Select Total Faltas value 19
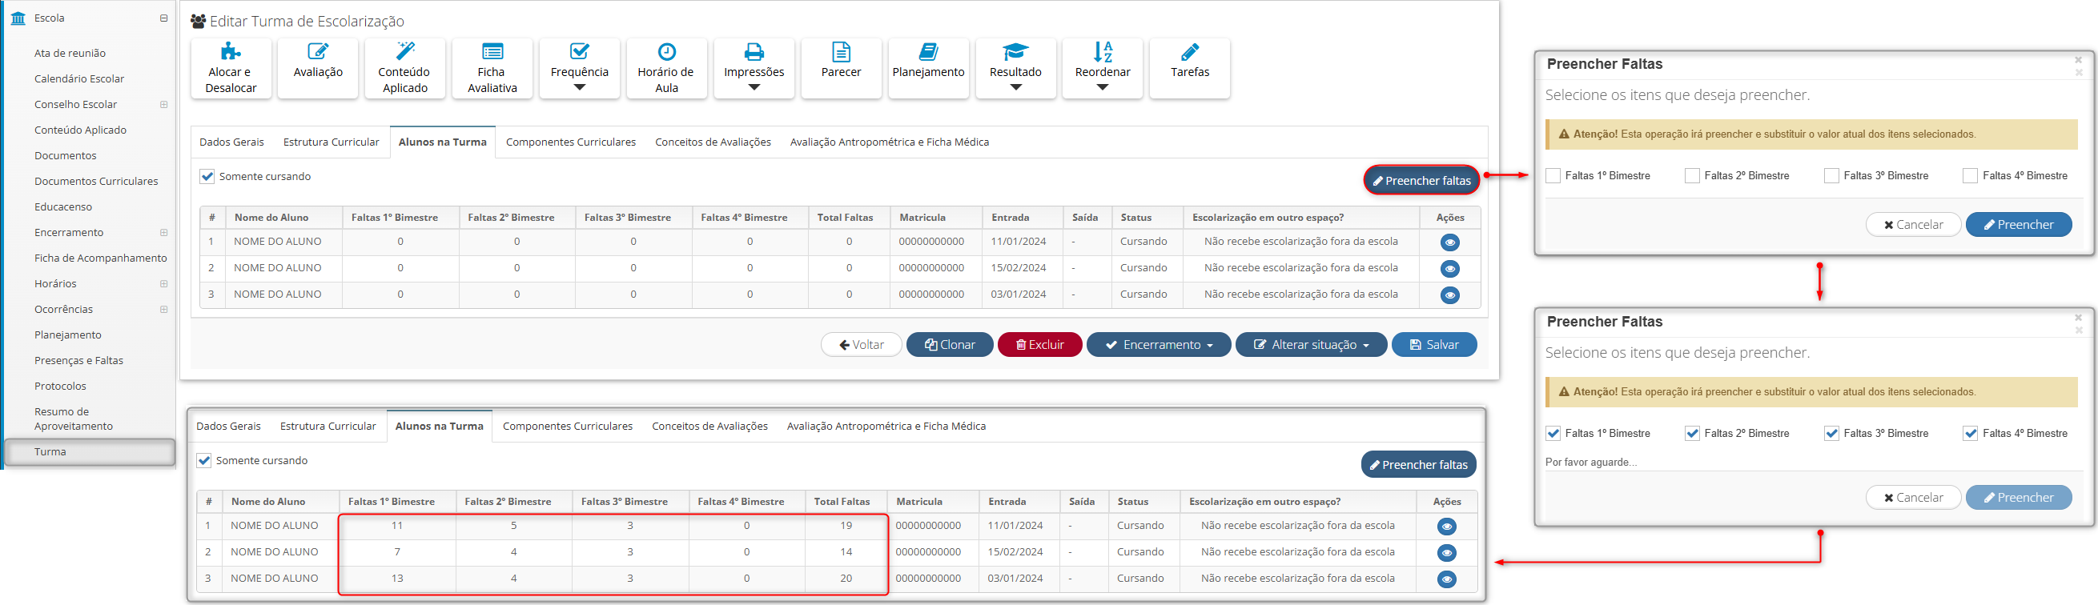The image size is (2098, 605). (x=846, y=526)
